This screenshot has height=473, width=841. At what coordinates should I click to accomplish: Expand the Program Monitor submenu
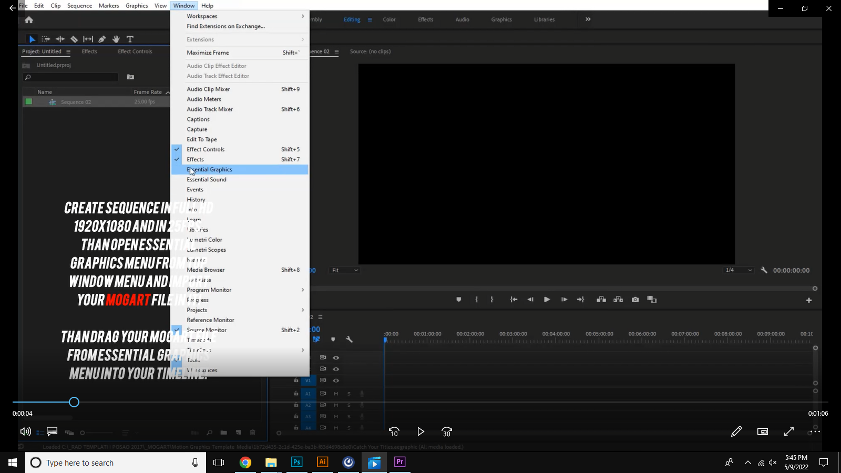[x=240, y=290]
